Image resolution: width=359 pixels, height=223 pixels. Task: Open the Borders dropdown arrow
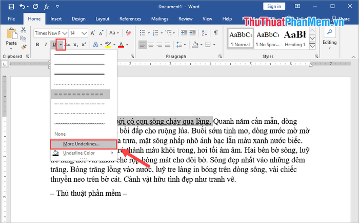coord(214,45)
